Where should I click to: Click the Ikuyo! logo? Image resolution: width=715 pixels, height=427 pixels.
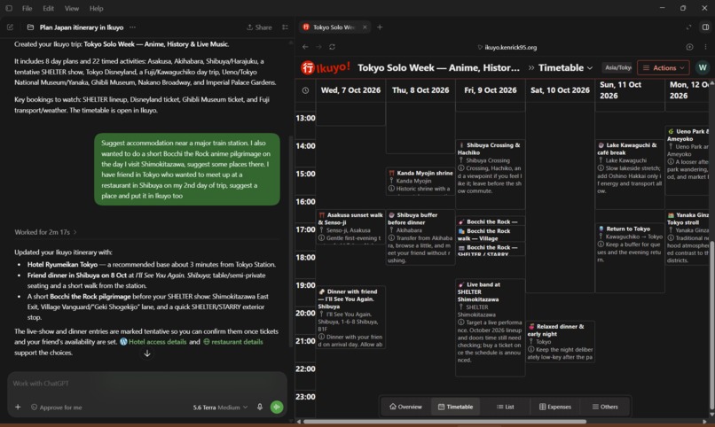326,67
